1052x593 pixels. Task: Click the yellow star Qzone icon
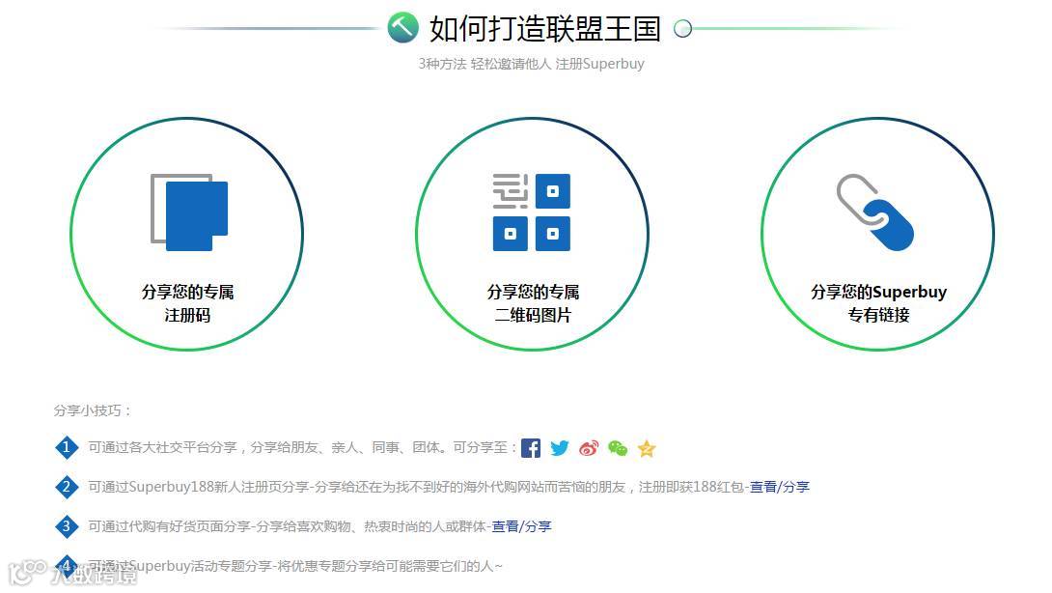(647, 448)
